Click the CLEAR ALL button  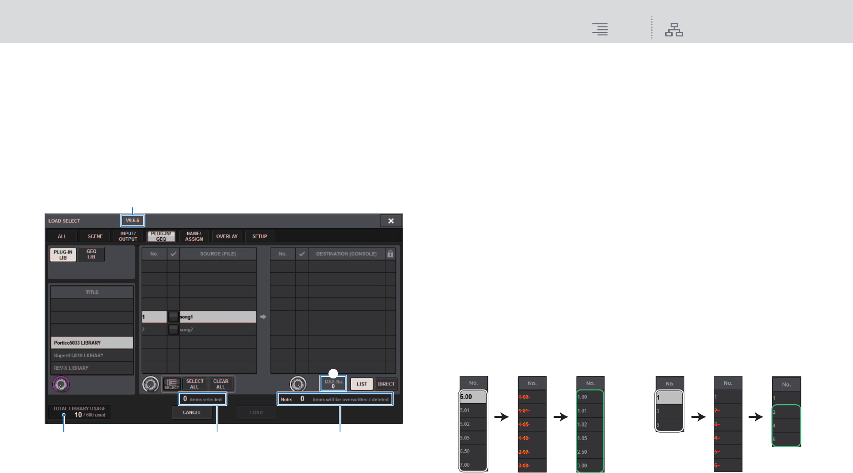click(x=221, y=384)
